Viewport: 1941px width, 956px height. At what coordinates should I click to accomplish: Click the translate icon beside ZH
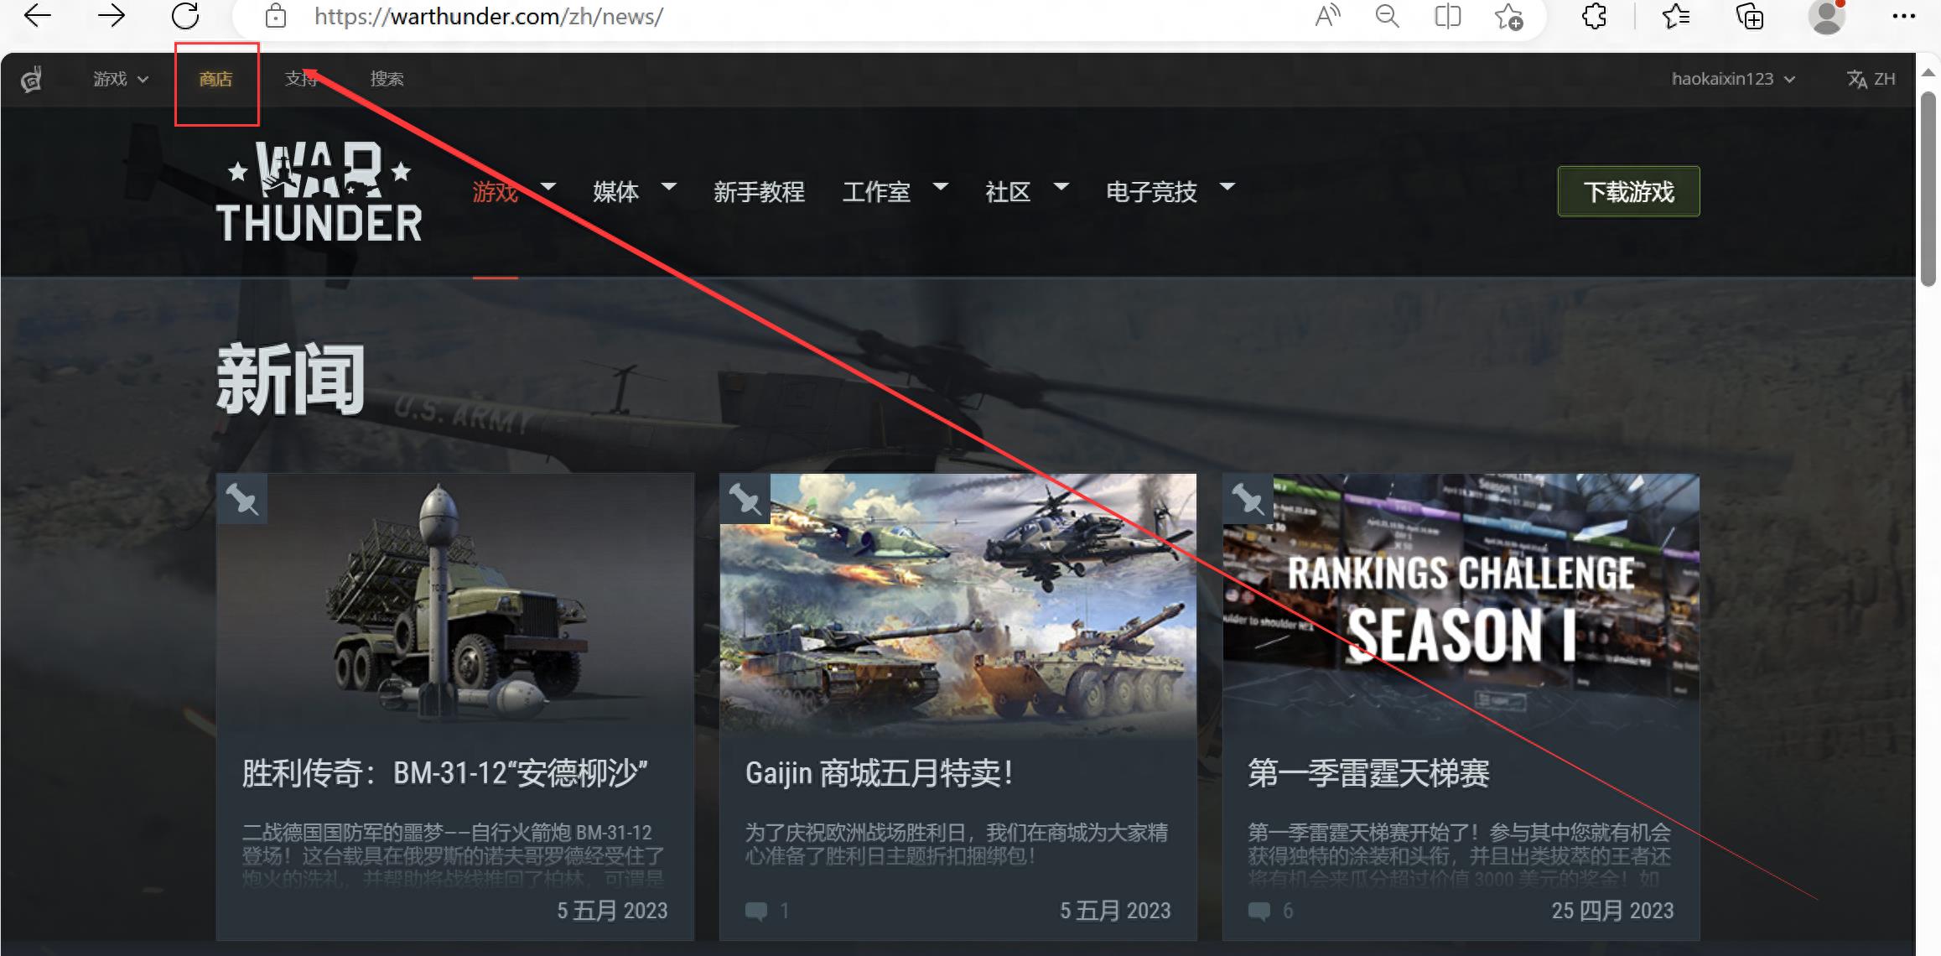tap(1856, 79)
